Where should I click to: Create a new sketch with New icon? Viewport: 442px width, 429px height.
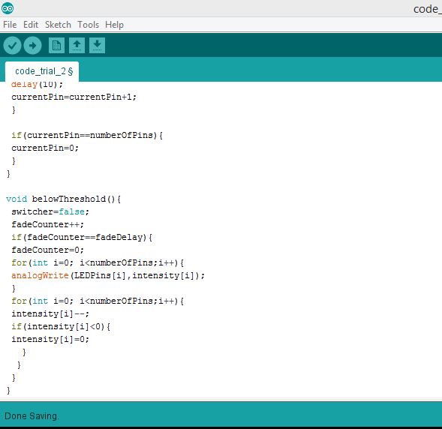pyautogui.click(x=57, y=45)
